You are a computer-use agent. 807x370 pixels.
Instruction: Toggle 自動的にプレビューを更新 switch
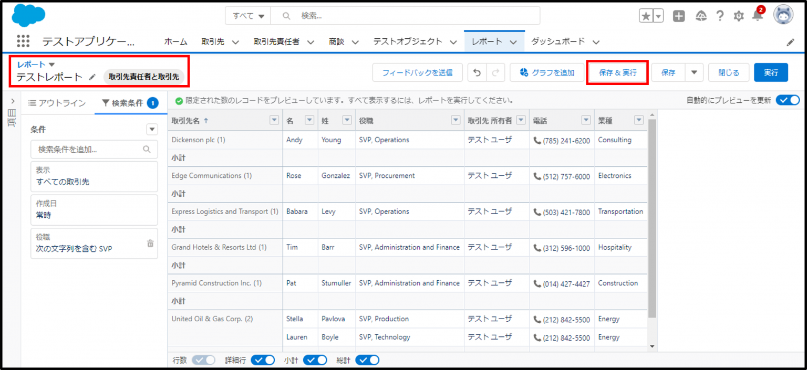point(788,100)
